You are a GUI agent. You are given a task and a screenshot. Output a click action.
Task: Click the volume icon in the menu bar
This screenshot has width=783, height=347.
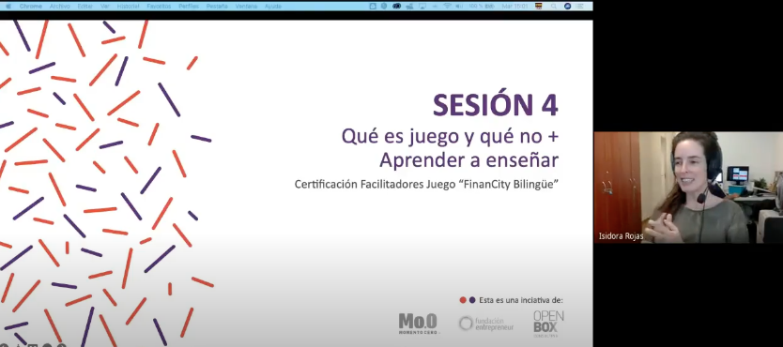coord(459,6)
